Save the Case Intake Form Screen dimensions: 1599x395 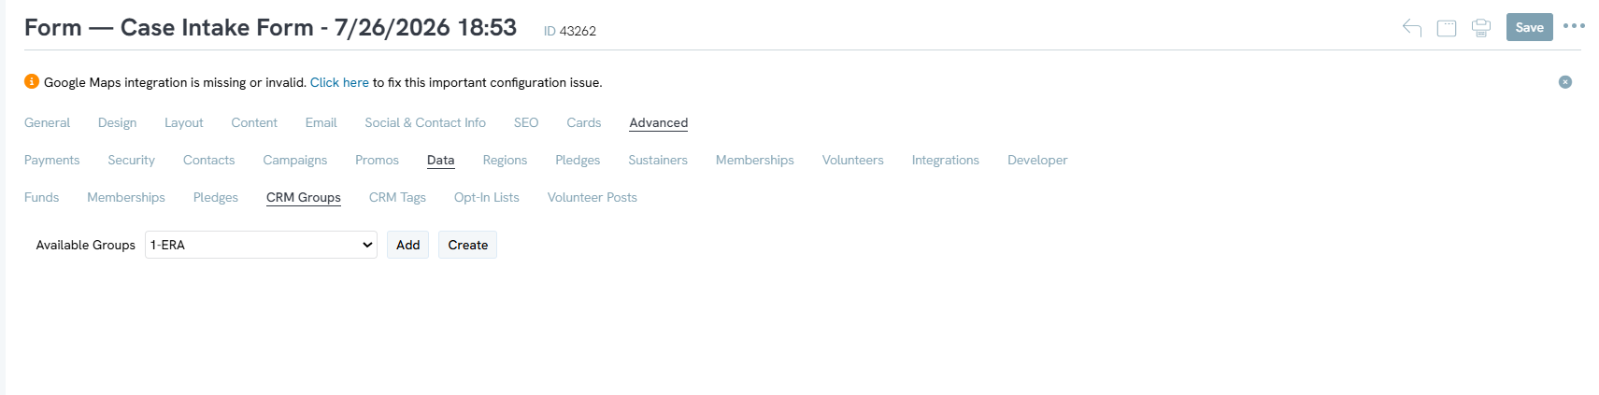[1529, 27]
